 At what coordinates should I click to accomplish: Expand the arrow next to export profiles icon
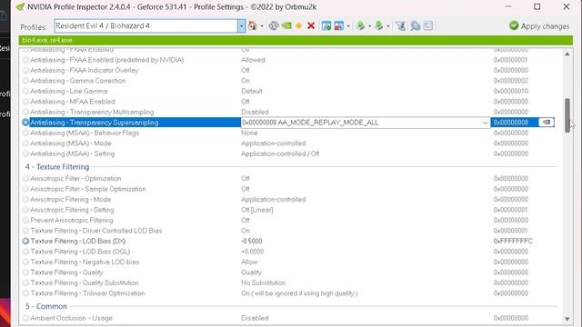pyautogui.click(x=369, y=26)
